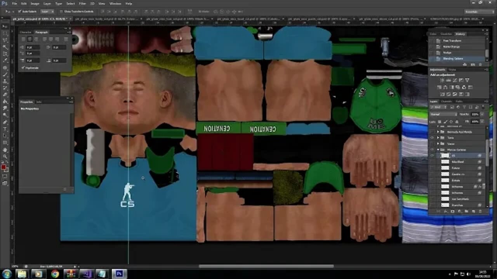Select the Rectangular Marquee tool
The height and width of the screenshot is (279, 497).
[5, 34]
